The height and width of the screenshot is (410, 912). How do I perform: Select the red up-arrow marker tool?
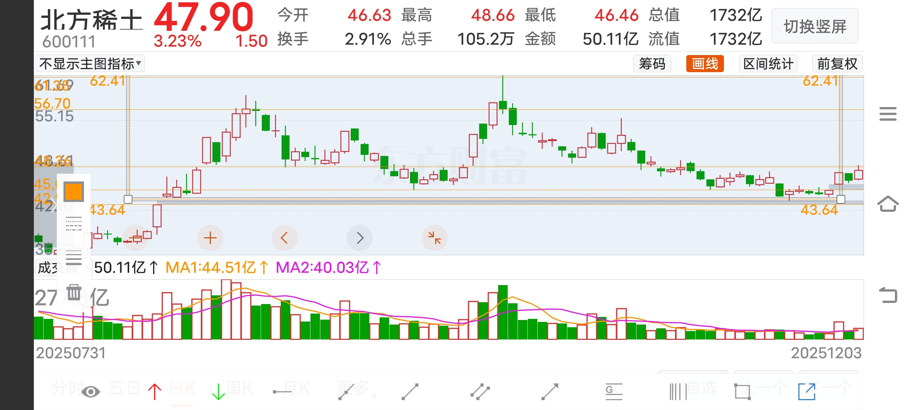(x=155, y=391)
